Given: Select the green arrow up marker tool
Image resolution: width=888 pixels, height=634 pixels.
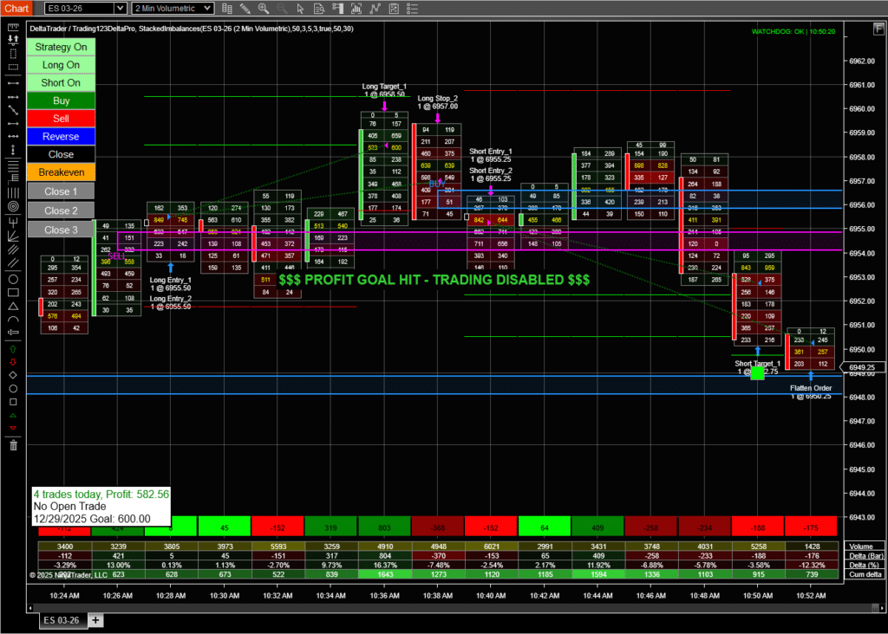Looking at the screenshot, I should coord(13,347).
